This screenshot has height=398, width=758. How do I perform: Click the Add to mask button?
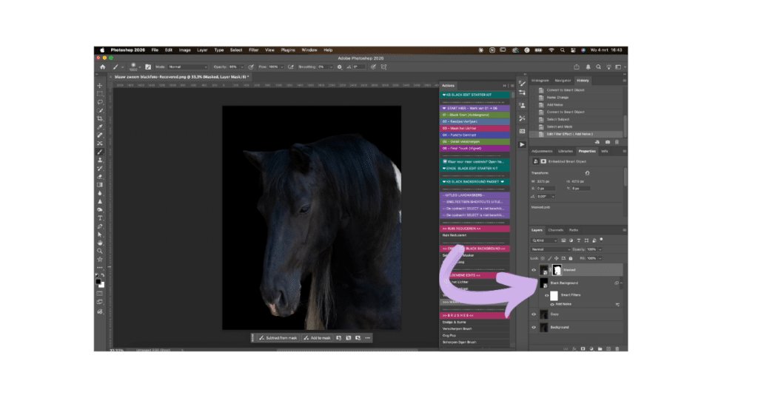pos(318,338)
